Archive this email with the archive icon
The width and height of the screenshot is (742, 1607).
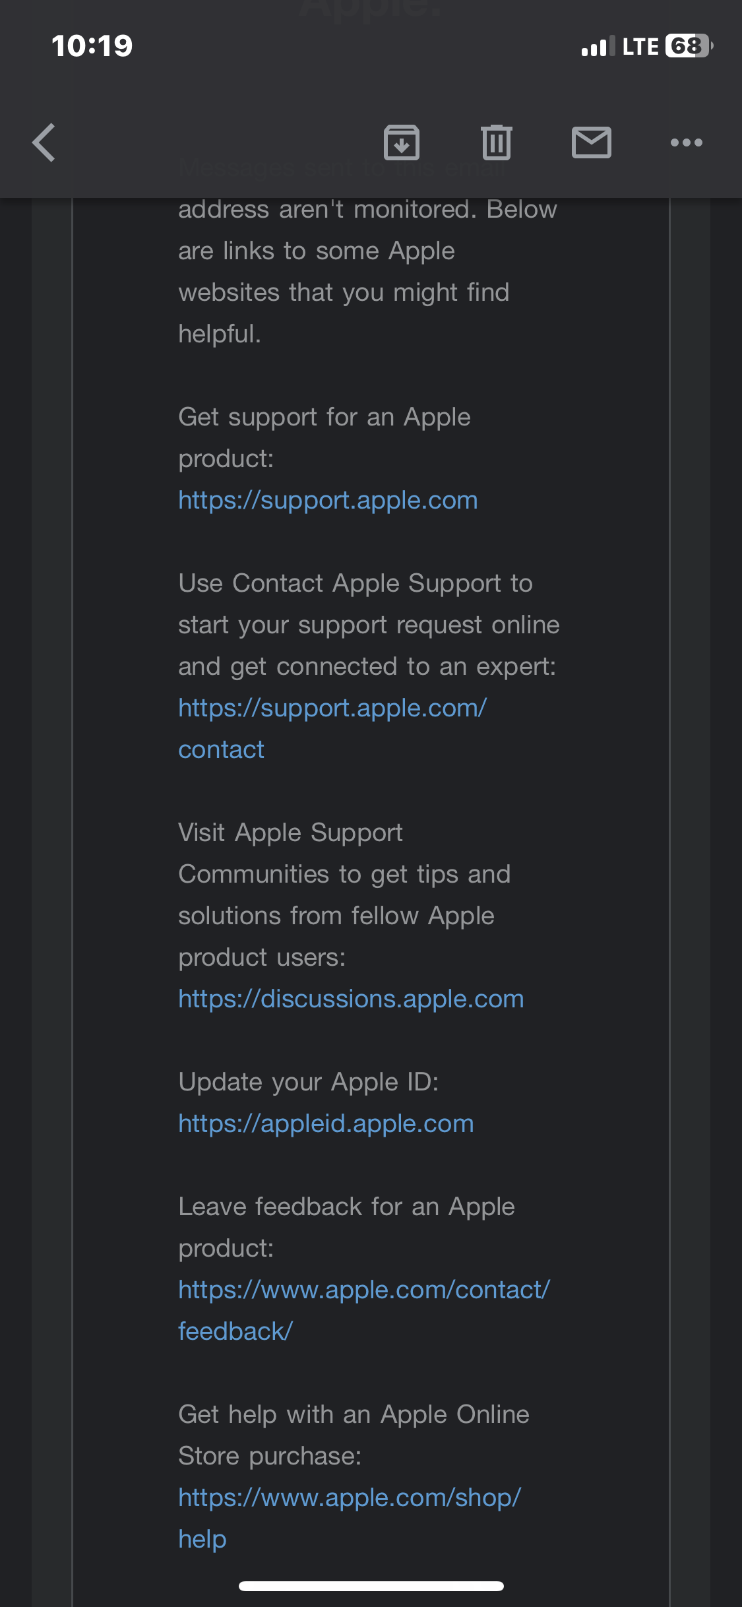(x=402, y=142)
